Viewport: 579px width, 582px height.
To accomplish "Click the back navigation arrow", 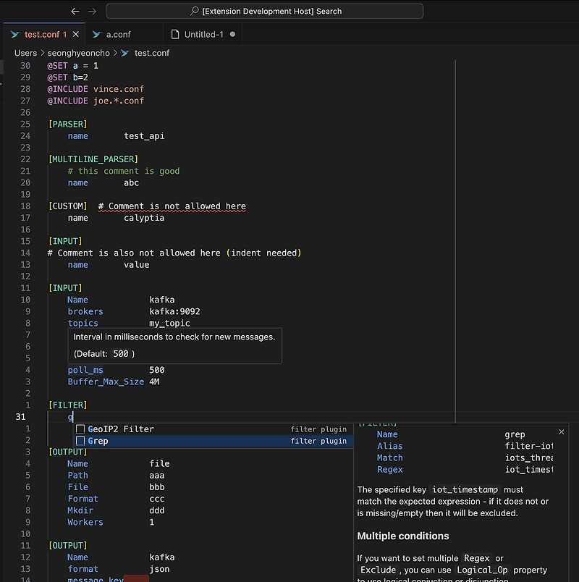I will 75,10.
